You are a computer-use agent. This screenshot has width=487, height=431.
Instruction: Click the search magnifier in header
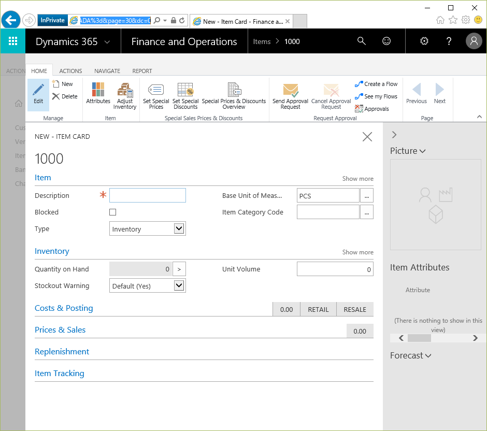(362, 41)
